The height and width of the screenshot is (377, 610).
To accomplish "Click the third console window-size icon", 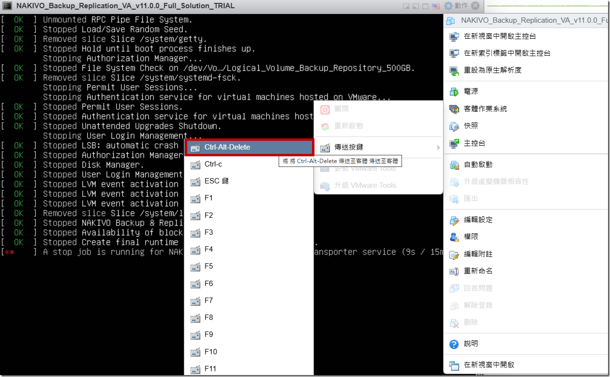I will click(x=425, y=6).
